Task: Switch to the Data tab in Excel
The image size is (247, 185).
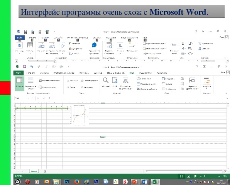Action: [98, 73]
